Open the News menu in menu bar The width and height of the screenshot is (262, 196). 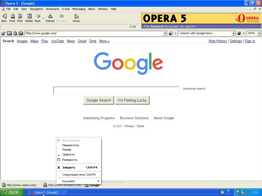92,9
